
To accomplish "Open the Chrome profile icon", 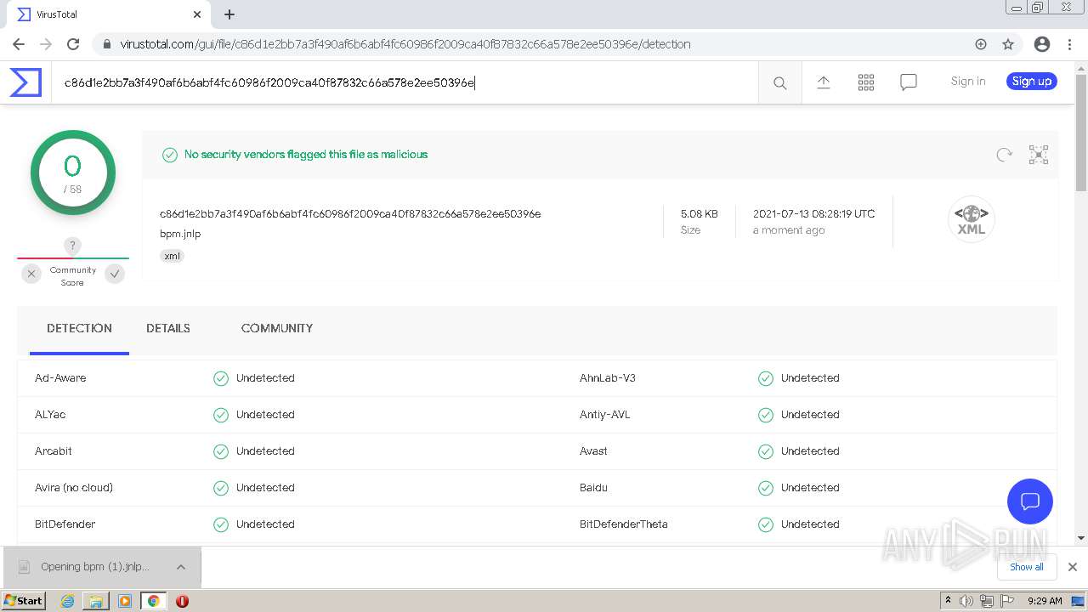I will pyautogui.click(x=1041, y=44).
